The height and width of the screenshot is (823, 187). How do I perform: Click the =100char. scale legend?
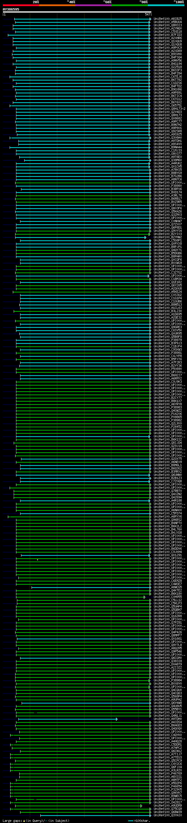(x=139, y=821)
